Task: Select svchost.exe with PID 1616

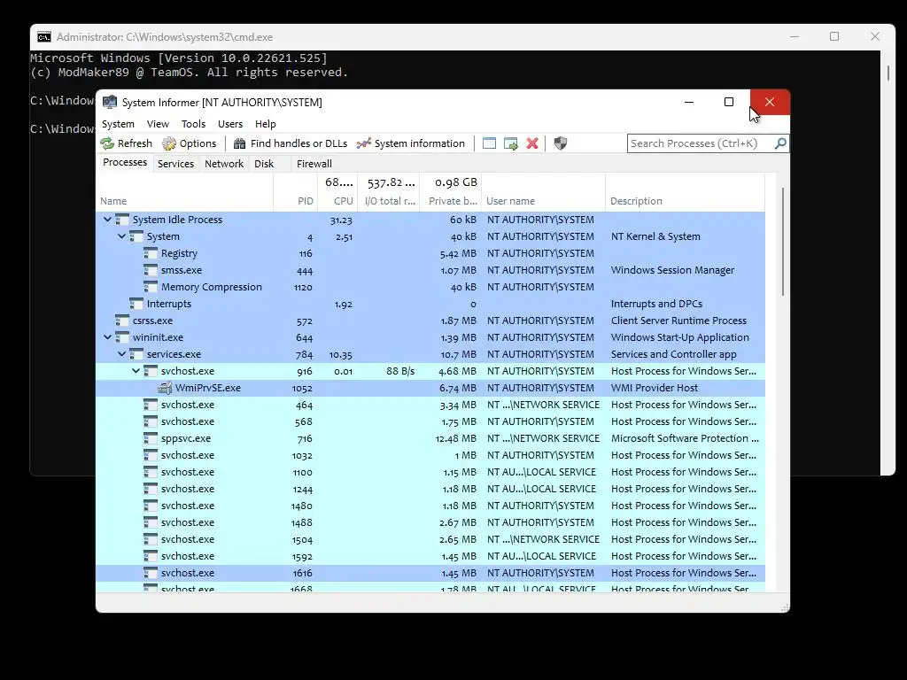Action: [430, 573]
